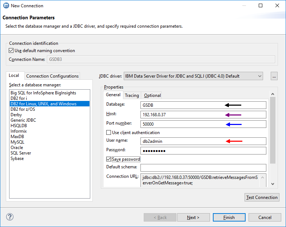Viewport: 286px width, 227px height.
Task: Cancel the New Connection dialog
Action: pos(265,218)
